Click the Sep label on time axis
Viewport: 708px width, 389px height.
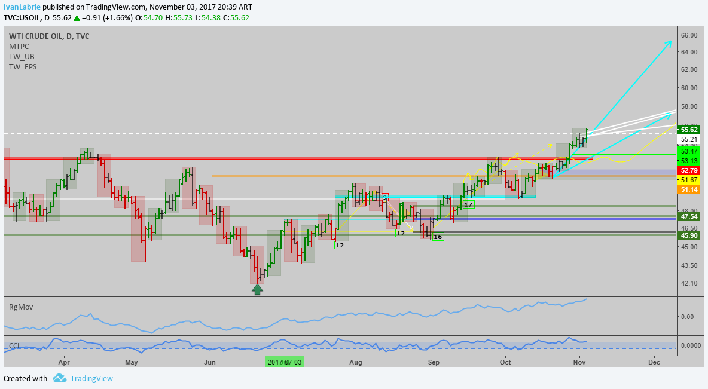pyautogui.click(x=434, y=362)
